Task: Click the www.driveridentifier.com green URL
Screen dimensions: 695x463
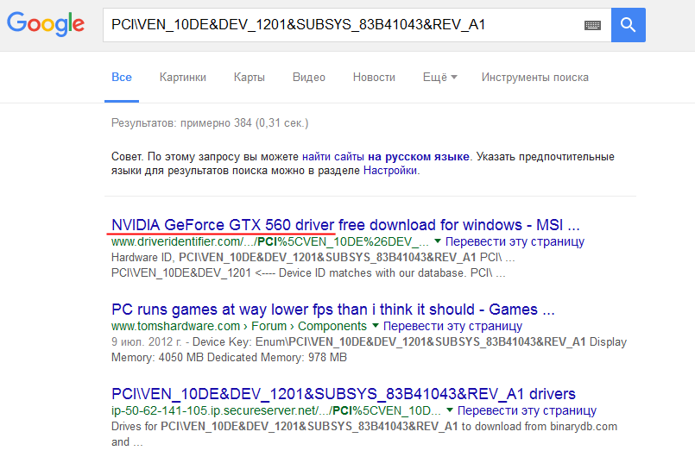Action: [270, 241]
